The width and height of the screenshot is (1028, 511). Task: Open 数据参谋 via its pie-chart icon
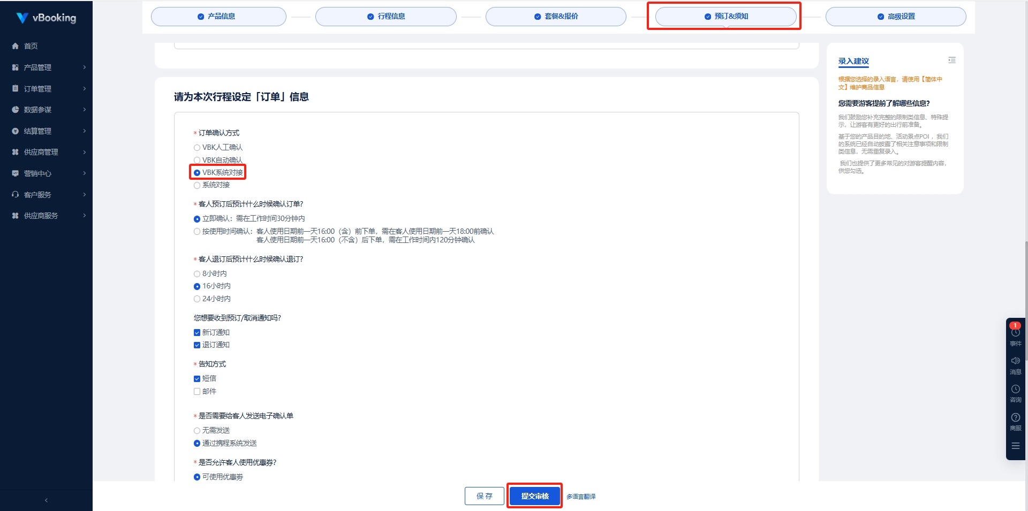click(16, 110)
